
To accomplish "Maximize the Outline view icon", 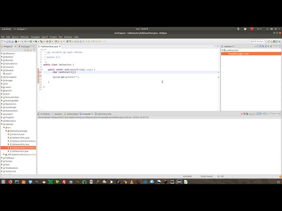I will 279,46.
